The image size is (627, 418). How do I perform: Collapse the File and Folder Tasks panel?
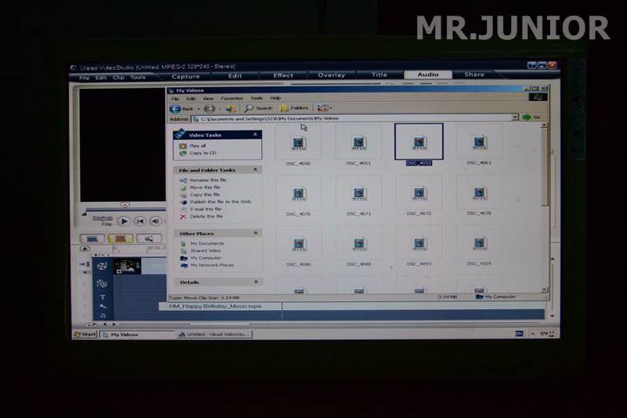255,170
